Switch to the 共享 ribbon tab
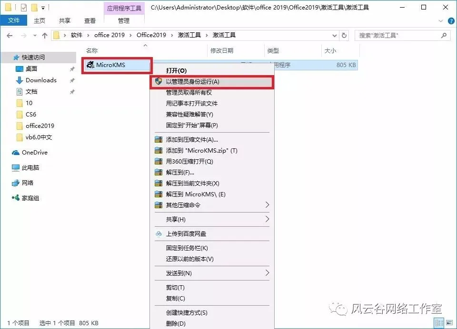Screen dimensions: 457x329 64,20
